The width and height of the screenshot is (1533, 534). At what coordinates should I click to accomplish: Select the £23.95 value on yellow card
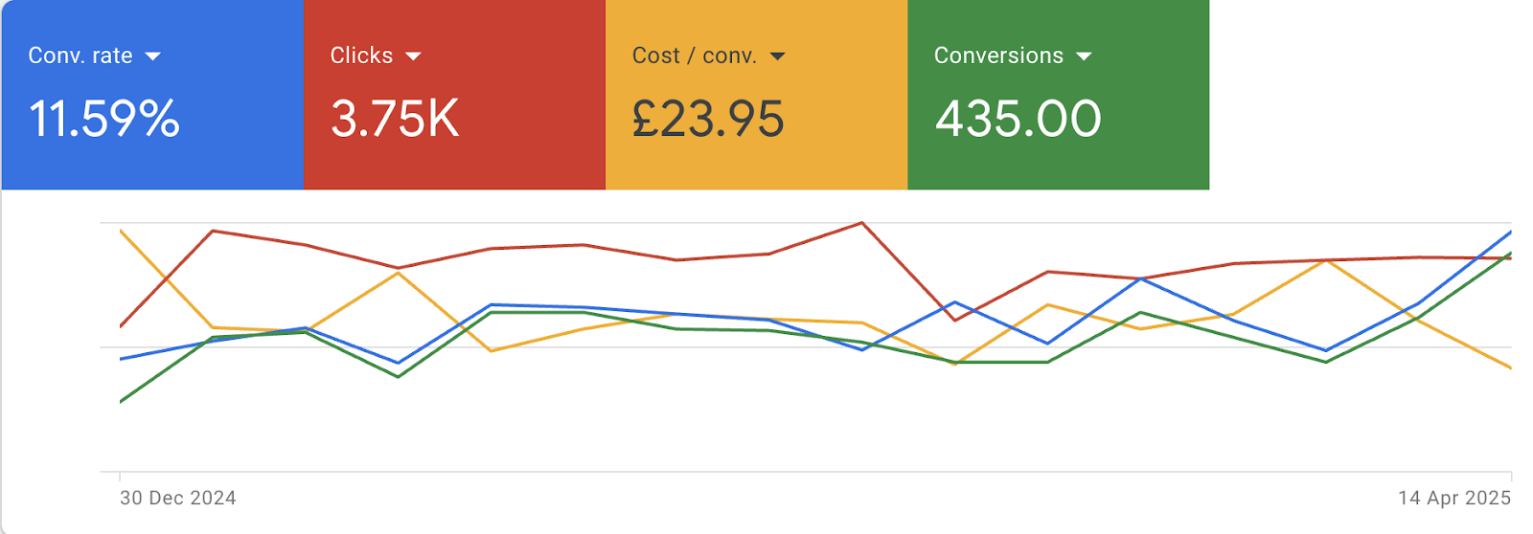(708, 120)
